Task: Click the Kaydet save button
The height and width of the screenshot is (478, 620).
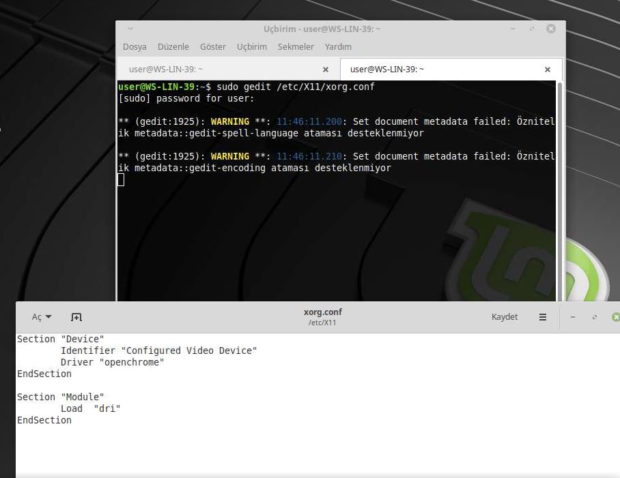Action: coord(504,317)
